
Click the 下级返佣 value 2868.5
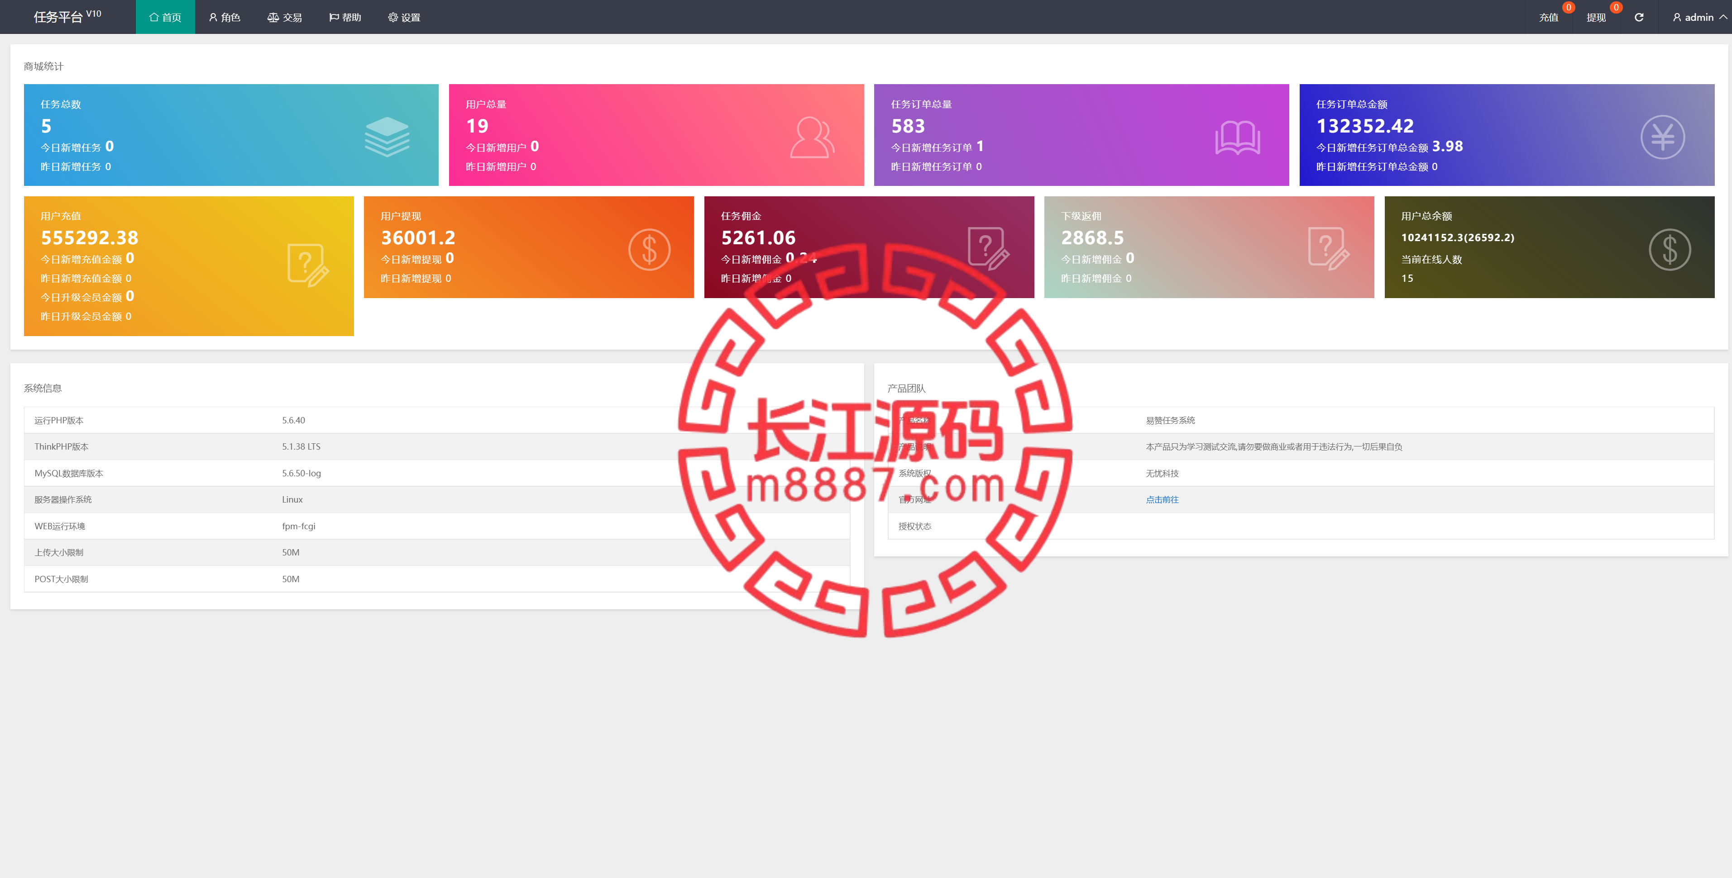(1093, 237)
